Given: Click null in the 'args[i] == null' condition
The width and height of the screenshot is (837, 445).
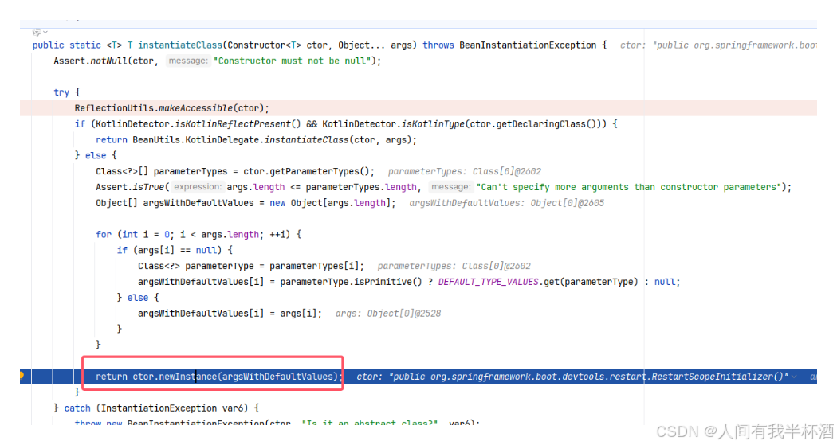Looking at the screenshot, I should click(x=206, y=251).
